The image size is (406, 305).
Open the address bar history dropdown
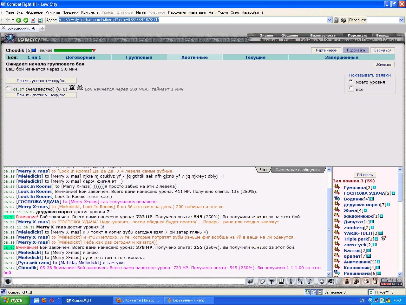pos(330,20)
